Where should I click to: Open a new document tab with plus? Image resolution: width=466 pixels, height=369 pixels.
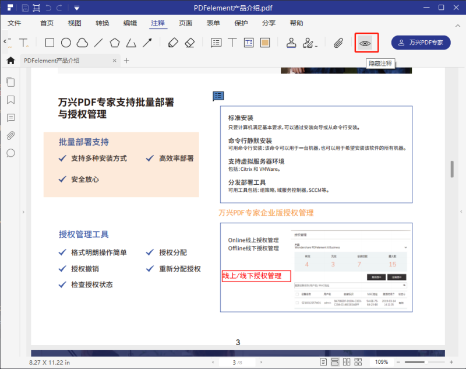click(x=127, y=60)
